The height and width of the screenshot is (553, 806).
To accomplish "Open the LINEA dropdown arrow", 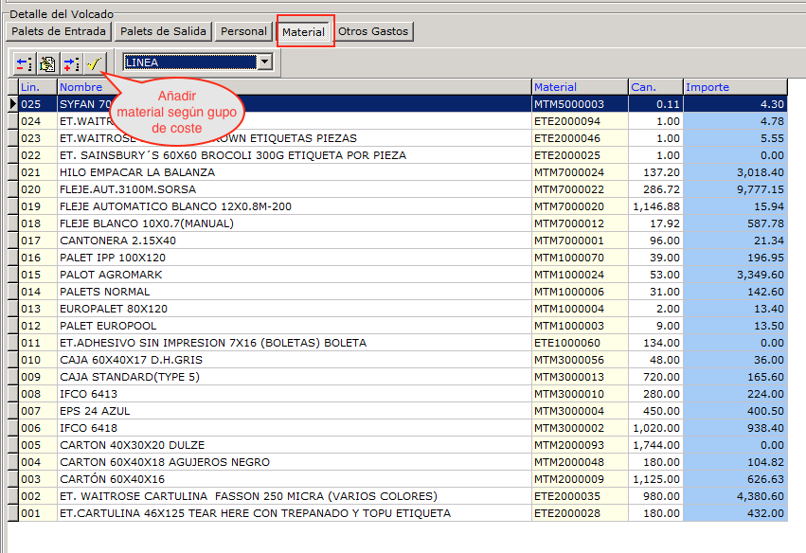I will [265, 62].
